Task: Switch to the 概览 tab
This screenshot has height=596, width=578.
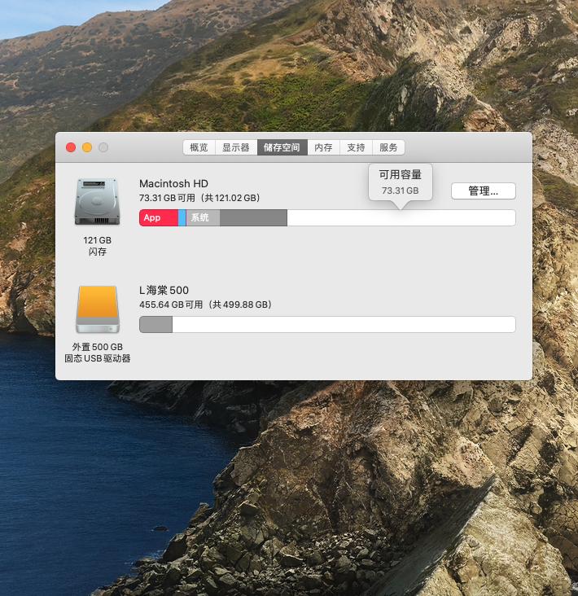Action: tap(199, 147)
